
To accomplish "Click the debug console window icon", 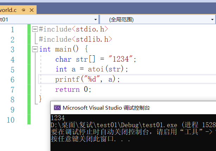I will click(x=57, y=108).
